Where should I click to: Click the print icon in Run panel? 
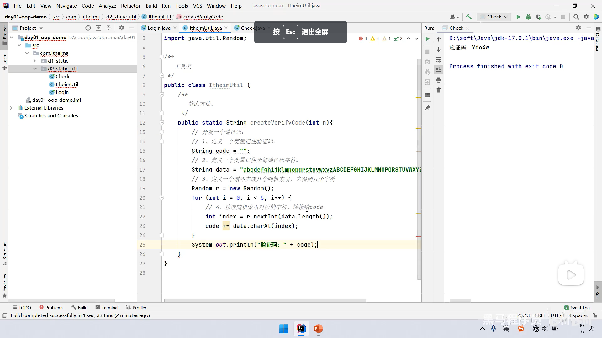(x=439, y=80)
